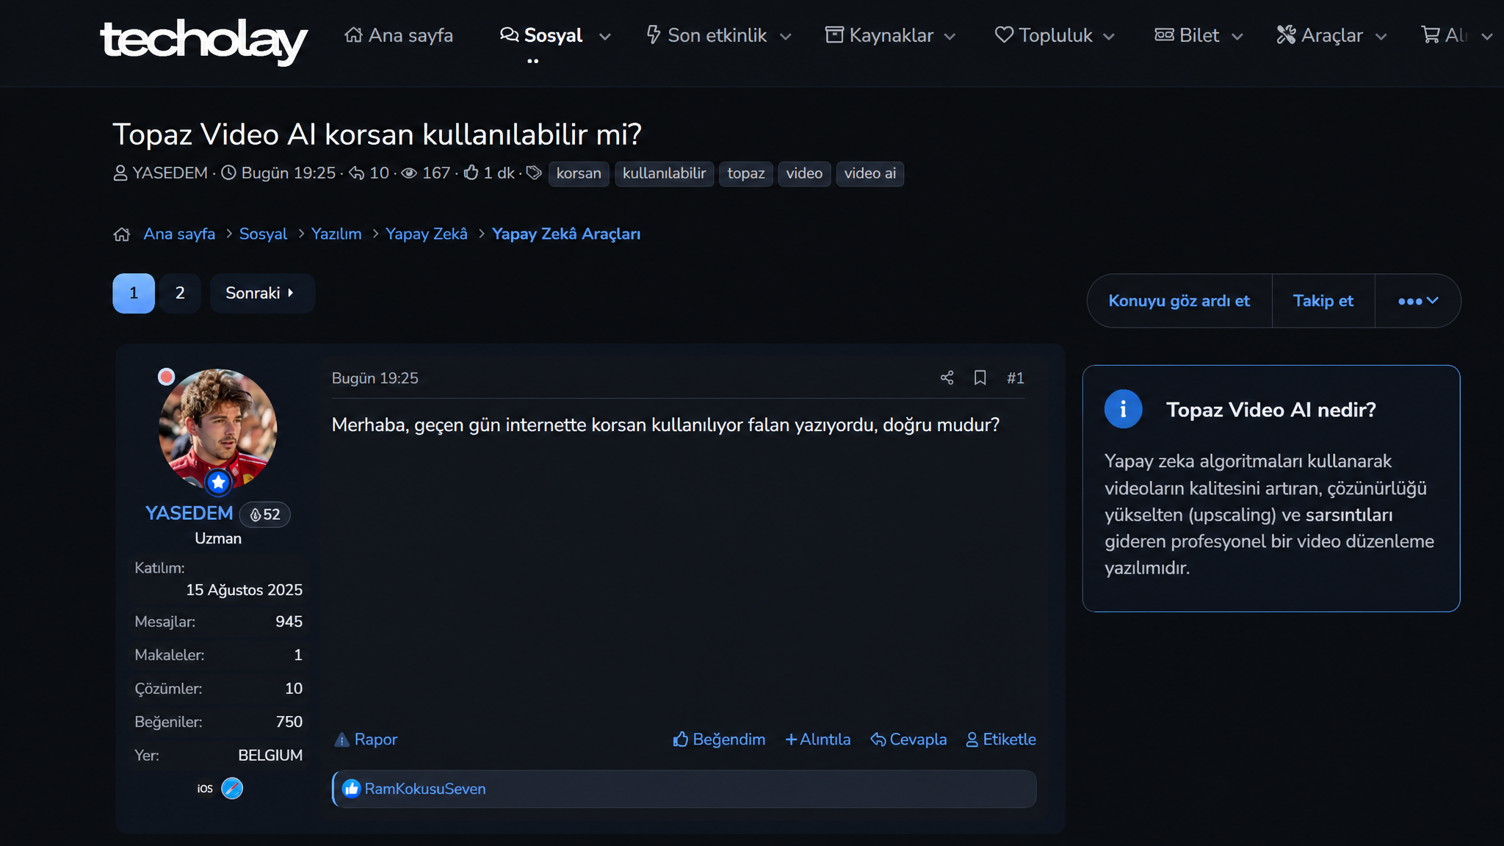Click the thread title heading
The height and width of the screenshot is (846, 1504).
tap(377, 134)
